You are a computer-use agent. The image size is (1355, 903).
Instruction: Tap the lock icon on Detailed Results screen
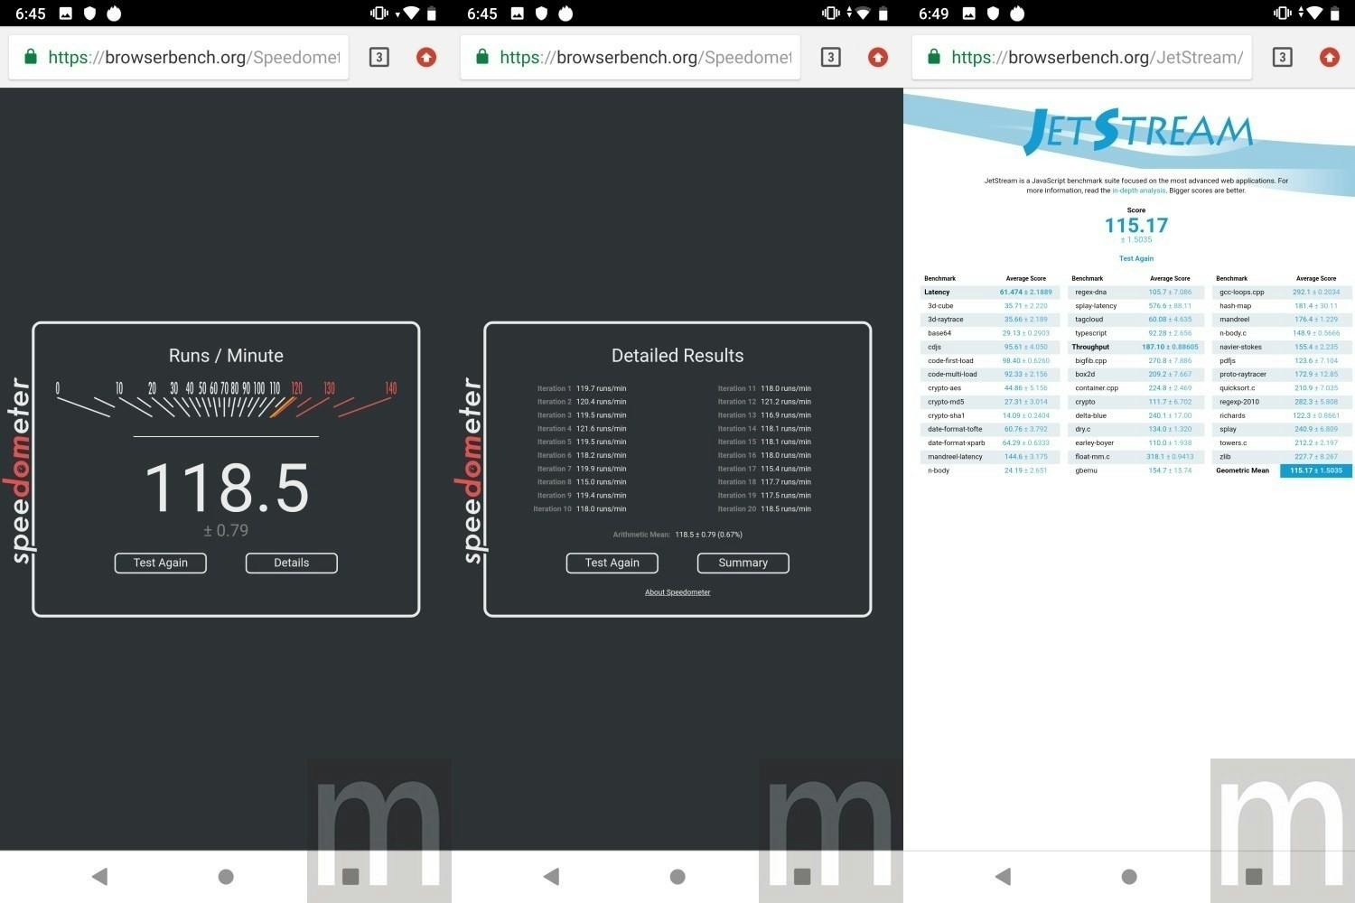click(x=482, y=57)
